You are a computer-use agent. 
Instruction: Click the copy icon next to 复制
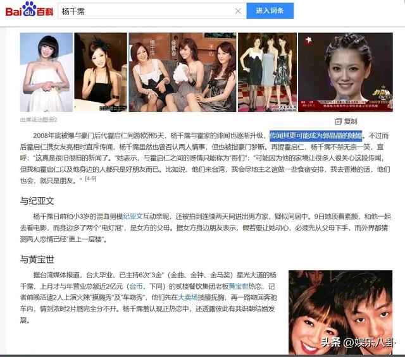click(x=338, y=121)
